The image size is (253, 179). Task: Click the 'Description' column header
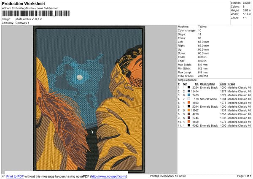point(207,84)
